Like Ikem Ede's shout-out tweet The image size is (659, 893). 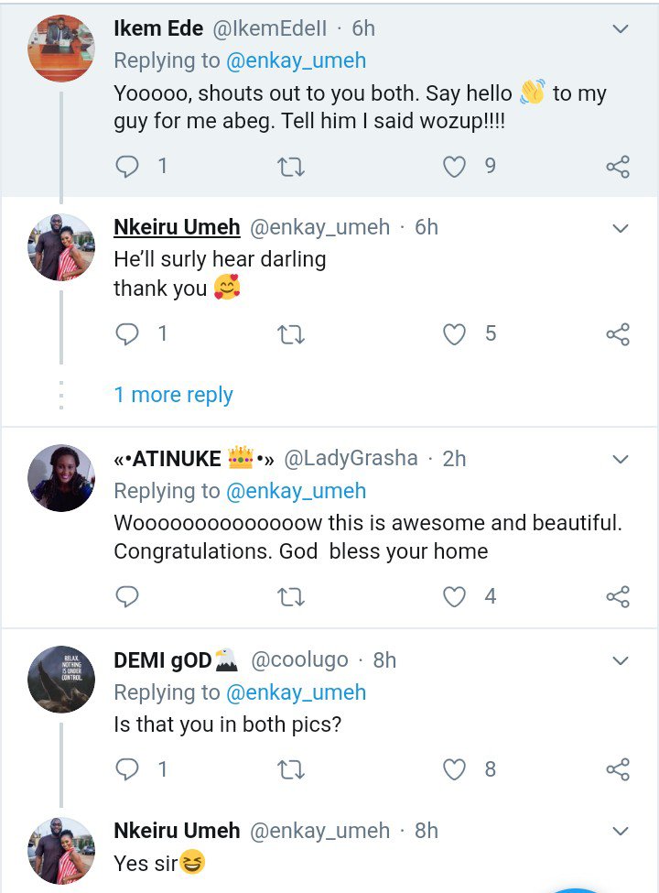[455, 167]
